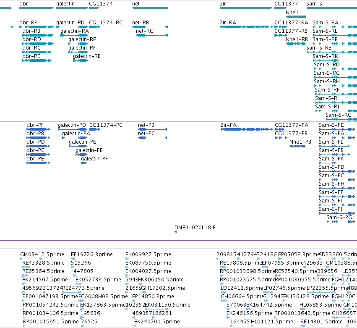
Task: Select transcript net-RB
Action: coord(150,27)
